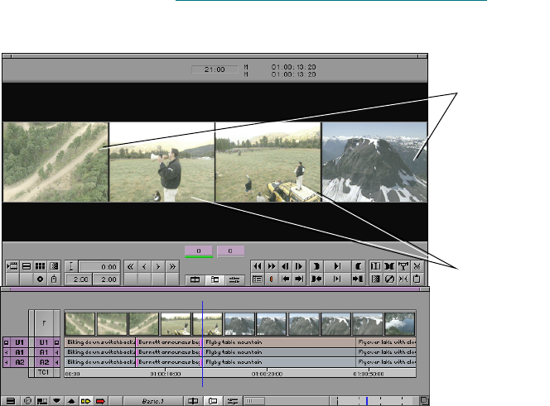Click the orange Add Locator icon
Image resolution: width=550 pixels, height=406 pixels.
pos(272,279)
